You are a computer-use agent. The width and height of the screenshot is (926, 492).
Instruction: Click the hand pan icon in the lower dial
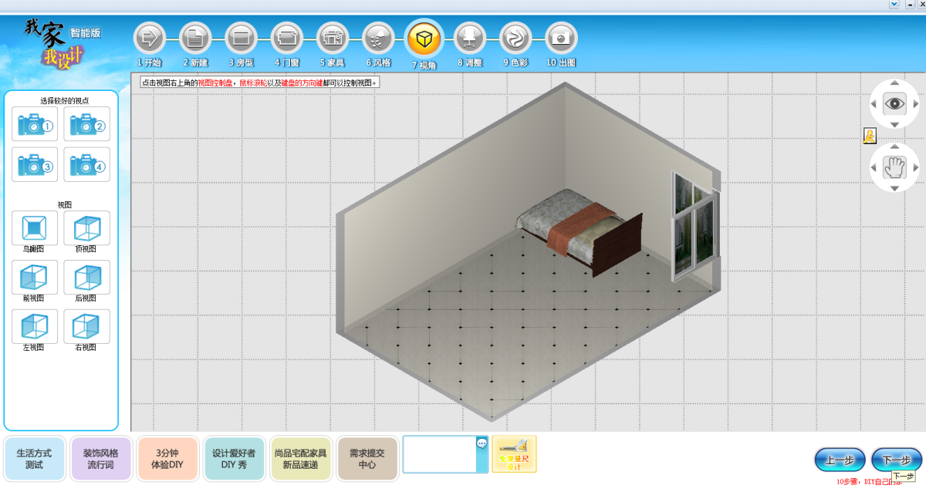tap(894, 167)
